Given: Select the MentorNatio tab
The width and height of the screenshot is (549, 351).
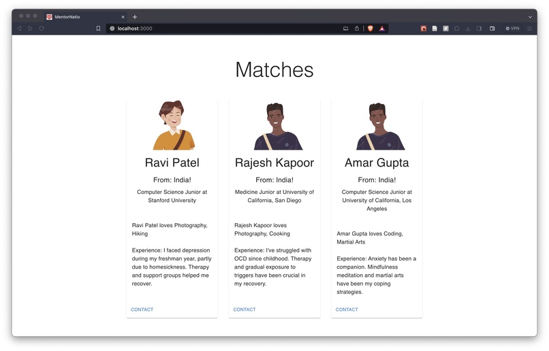Looking at the screenshot, I should tap(86, 17).
